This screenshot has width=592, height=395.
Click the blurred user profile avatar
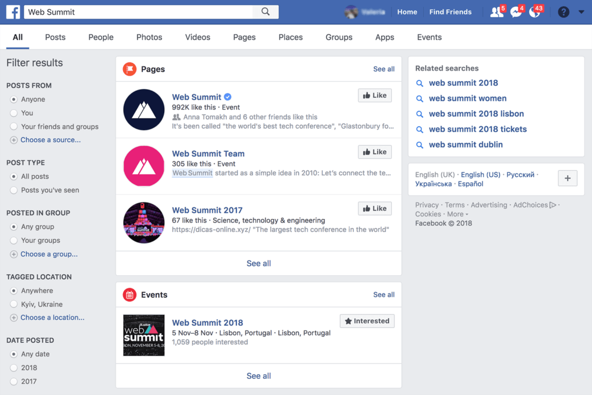[x=351, y=12]
